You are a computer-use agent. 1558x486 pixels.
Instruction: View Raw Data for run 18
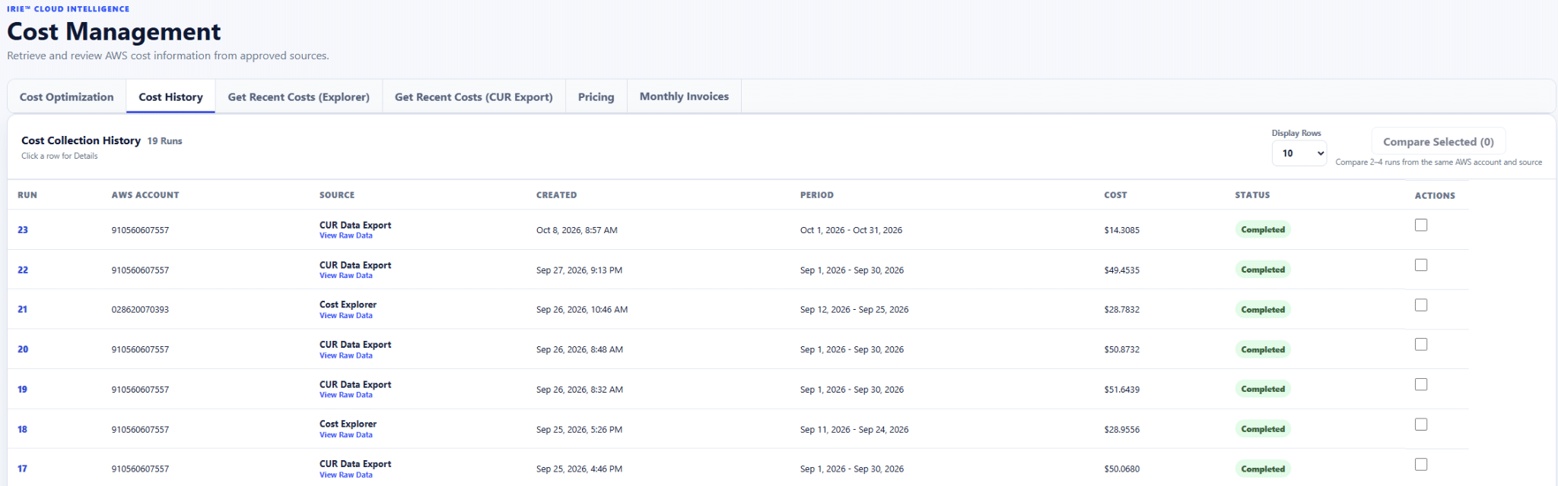click(x=346, y=435)
